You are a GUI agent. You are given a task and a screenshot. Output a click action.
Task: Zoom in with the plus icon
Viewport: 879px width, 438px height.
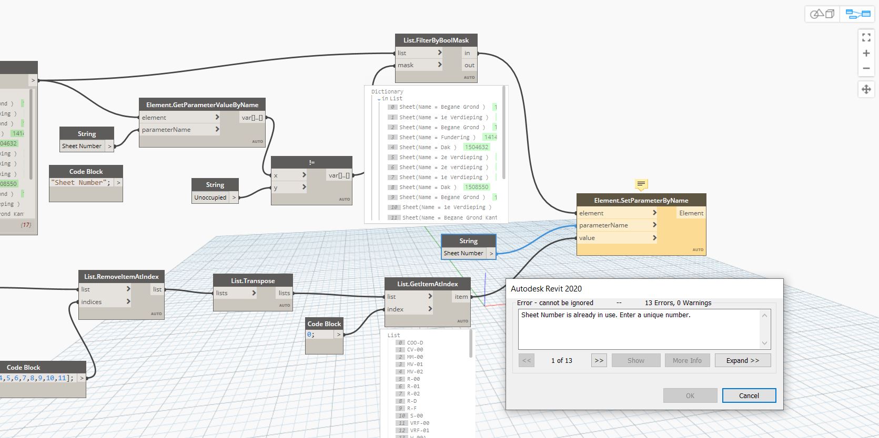tap(866, 53)
